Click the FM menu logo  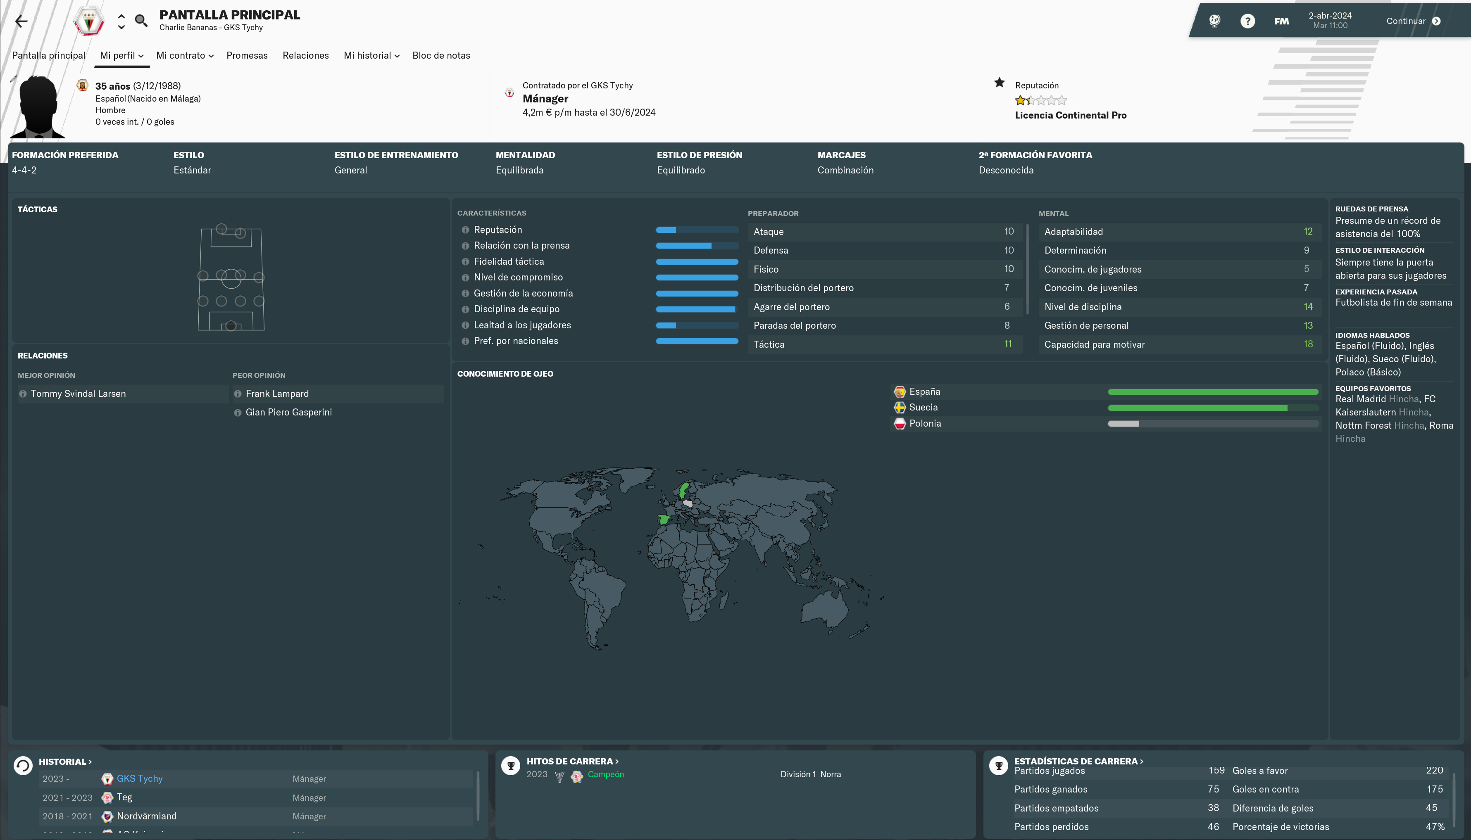1281,21
